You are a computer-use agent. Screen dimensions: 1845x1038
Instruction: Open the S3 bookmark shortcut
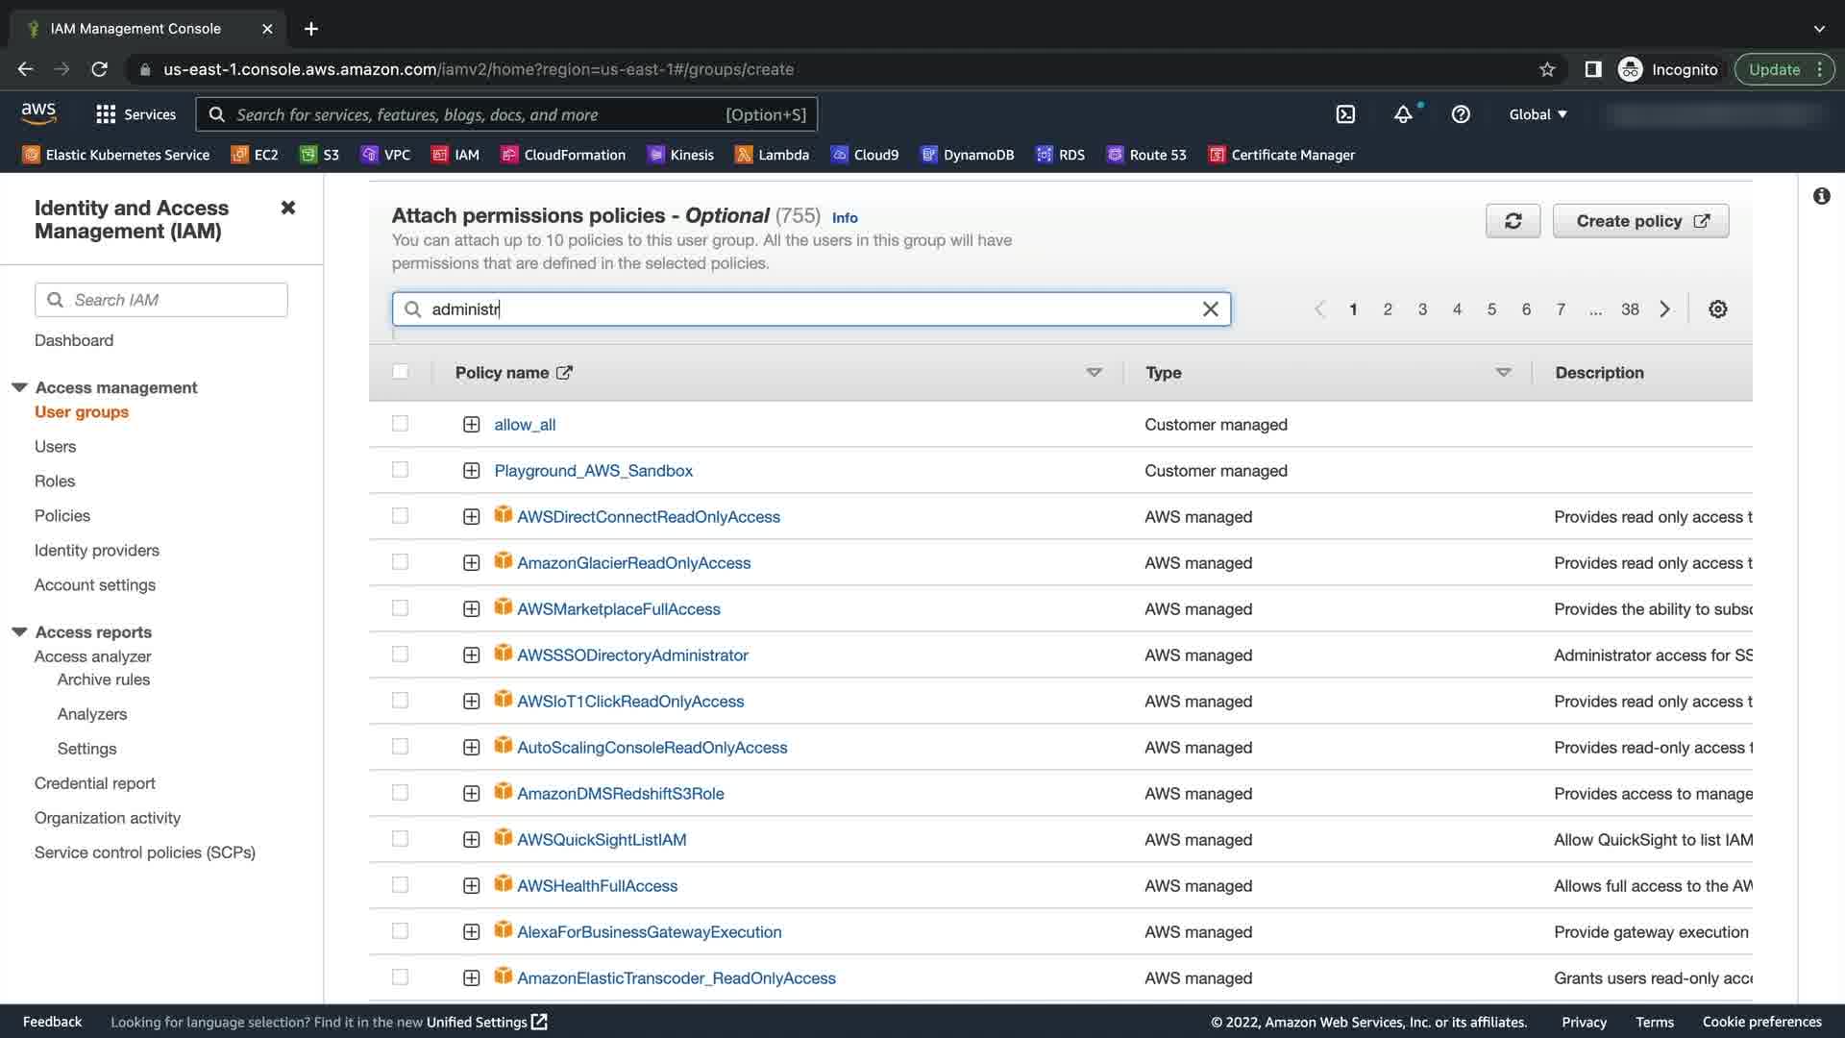320,155
